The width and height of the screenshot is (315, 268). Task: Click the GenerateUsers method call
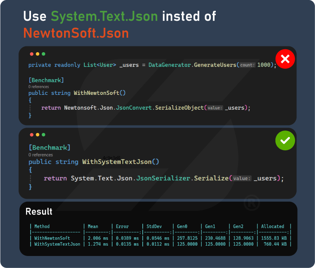pos(215,65)
